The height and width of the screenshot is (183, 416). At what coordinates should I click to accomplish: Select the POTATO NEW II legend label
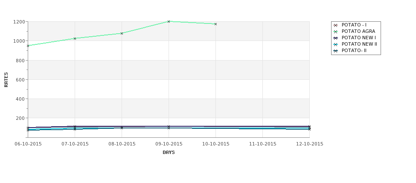tap(359, 44)
